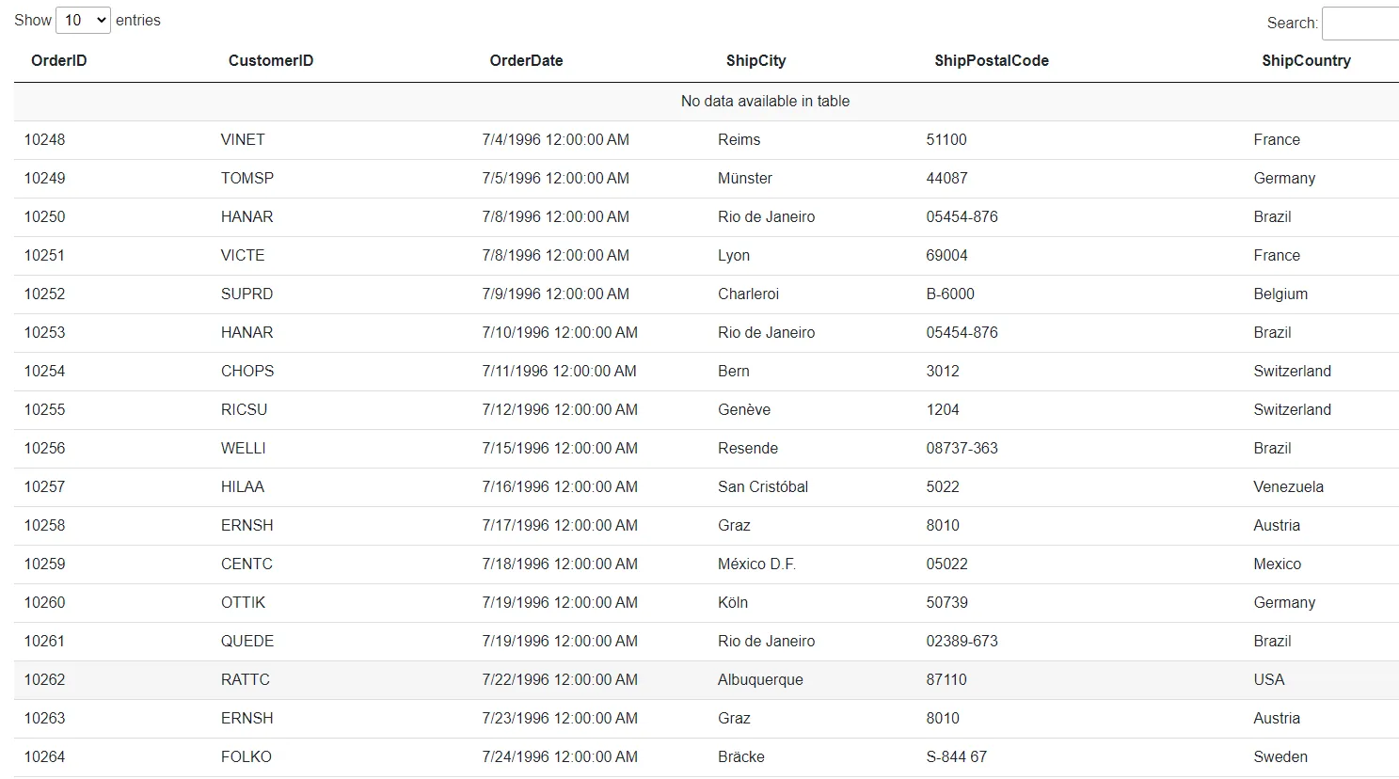Select the Belgium ship country cell
Screen dimensions: 1399x779
point(1280,294)
